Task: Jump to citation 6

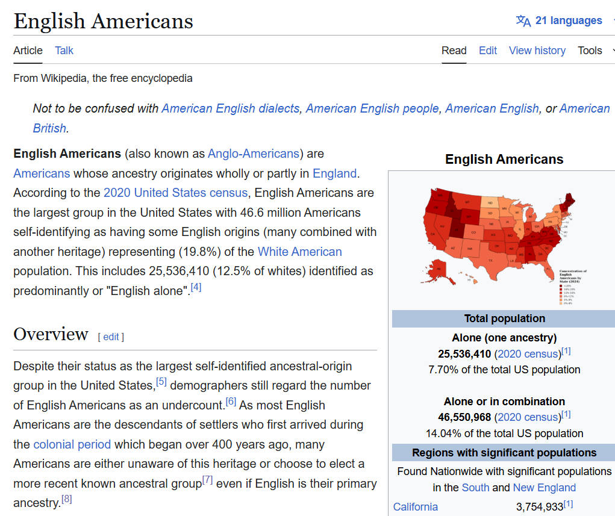Action: [231, 402]
